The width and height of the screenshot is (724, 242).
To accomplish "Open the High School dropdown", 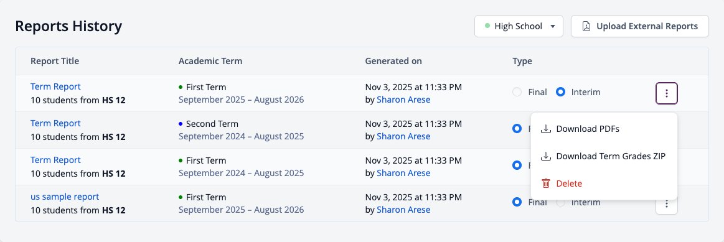I will click(x=519, y=26).
